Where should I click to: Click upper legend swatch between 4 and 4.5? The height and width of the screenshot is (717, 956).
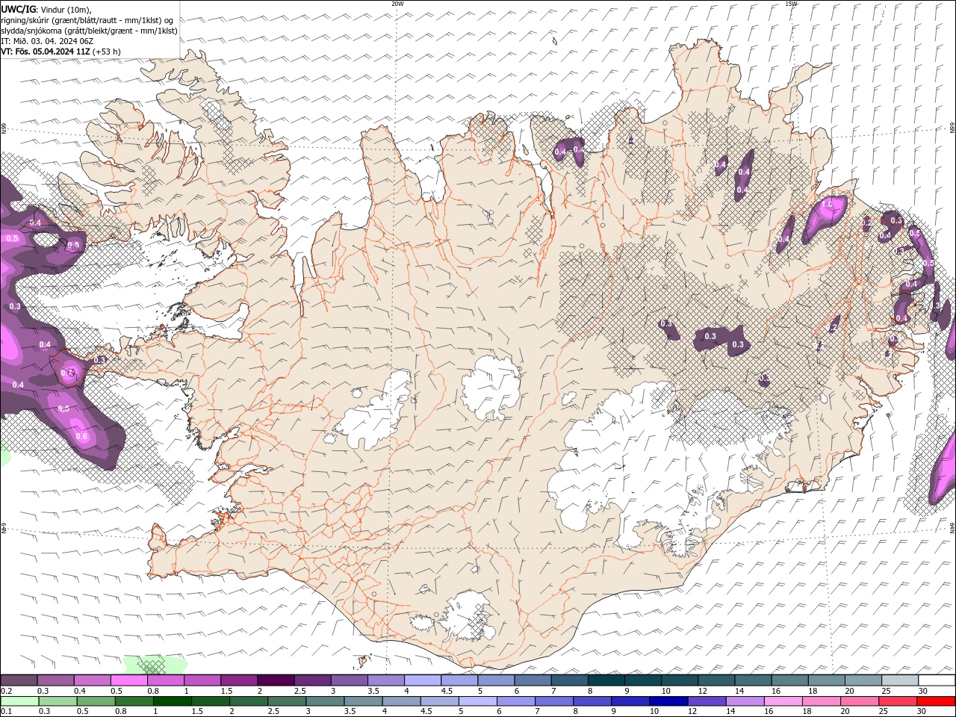pos(423,680)
